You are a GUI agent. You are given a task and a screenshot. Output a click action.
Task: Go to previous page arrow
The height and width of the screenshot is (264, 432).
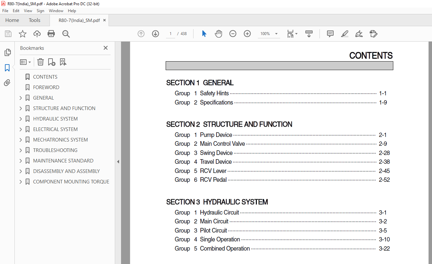click(x=141, y=34)
